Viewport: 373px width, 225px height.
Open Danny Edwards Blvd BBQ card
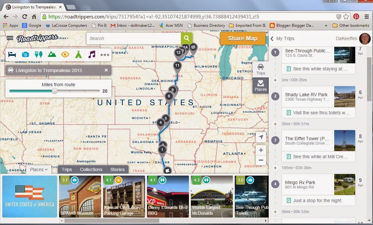168,197
